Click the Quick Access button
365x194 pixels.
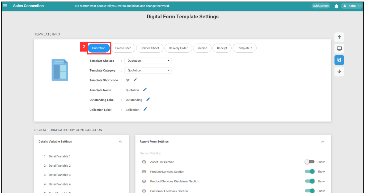321,6
